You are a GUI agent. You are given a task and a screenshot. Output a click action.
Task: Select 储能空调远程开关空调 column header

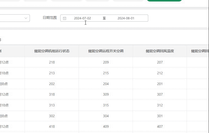click(x=106, y=51)
